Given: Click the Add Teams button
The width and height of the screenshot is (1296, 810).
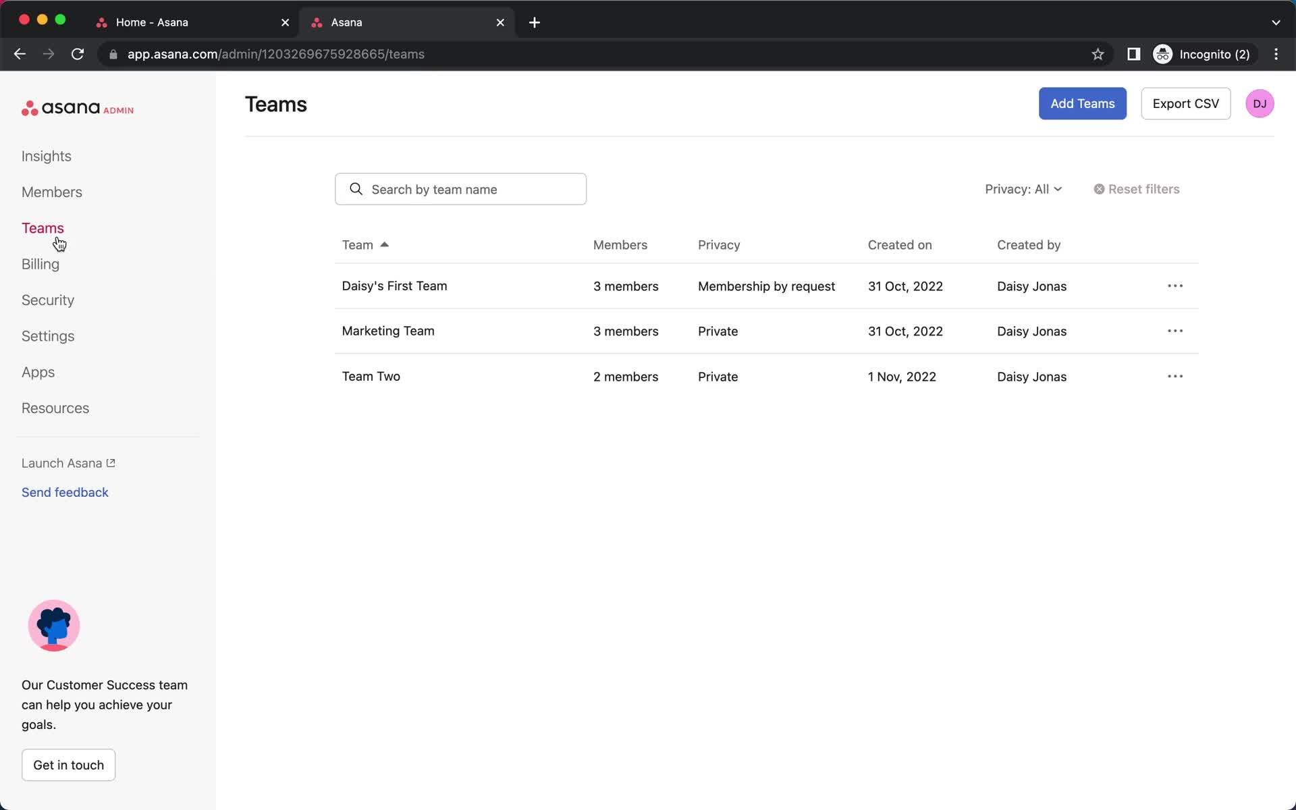Looking at the screenshot, I should [x=1082, y=103].
